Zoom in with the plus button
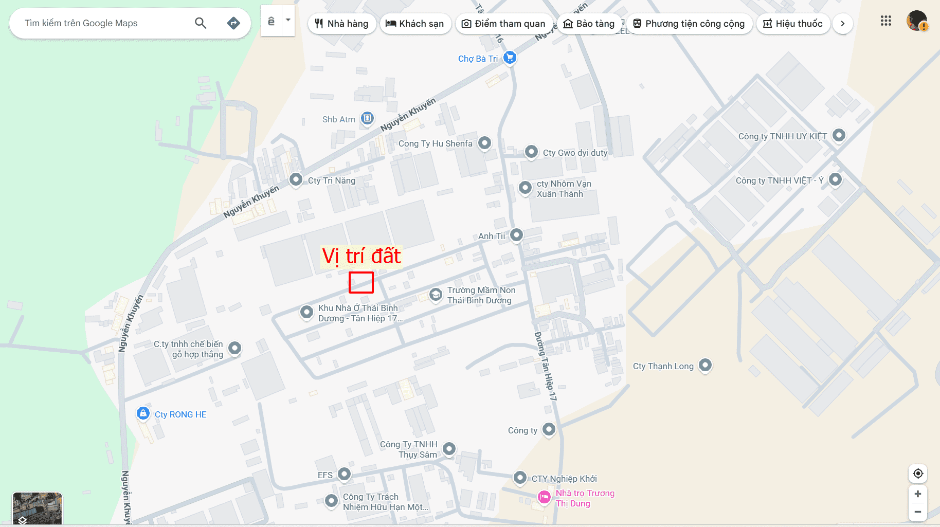Screen dimensions: 940x527 pos(918,494)
